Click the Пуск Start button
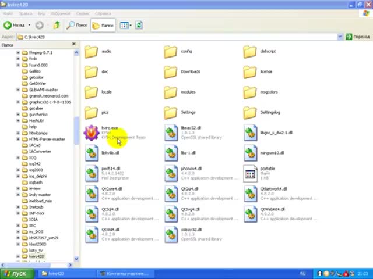The image size is (373, 279). click(15, 273)
